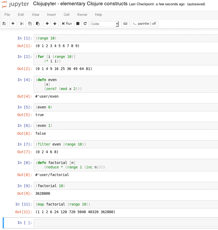Click the Out[11] factorials list output
The width and height of the screenshot is (218, 230).
(75, 212)
